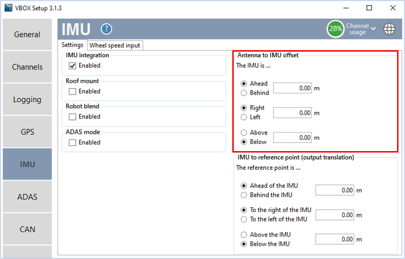Open the Channels section
Viewport: 405px width, 259px height.
[27, 67]
